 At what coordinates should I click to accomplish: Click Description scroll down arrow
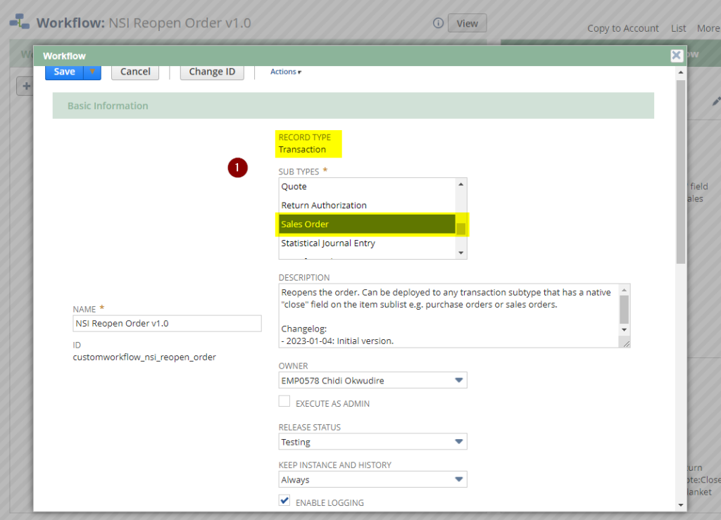(x=624, y=329)
